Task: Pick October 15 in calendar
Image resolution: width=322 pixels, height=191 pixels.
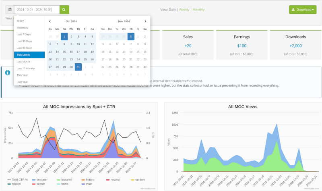Action: click(64, 52)
